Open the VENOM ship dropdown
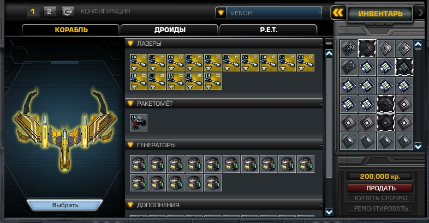 (221, 13)
